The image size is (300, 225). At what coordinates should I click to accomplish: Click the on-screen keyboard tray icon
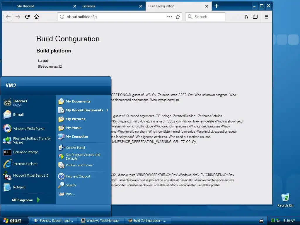click(x=261, y=221)
